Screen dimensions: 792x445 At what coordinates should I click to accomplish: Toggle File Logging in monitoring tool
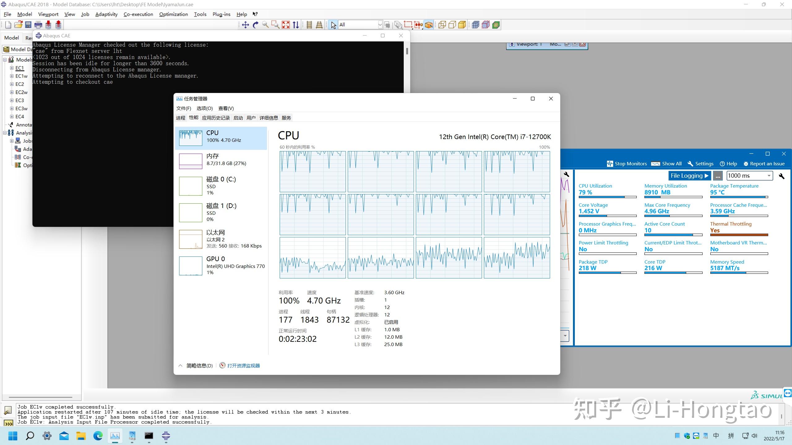pyautogui.click(x=690, y=176)
